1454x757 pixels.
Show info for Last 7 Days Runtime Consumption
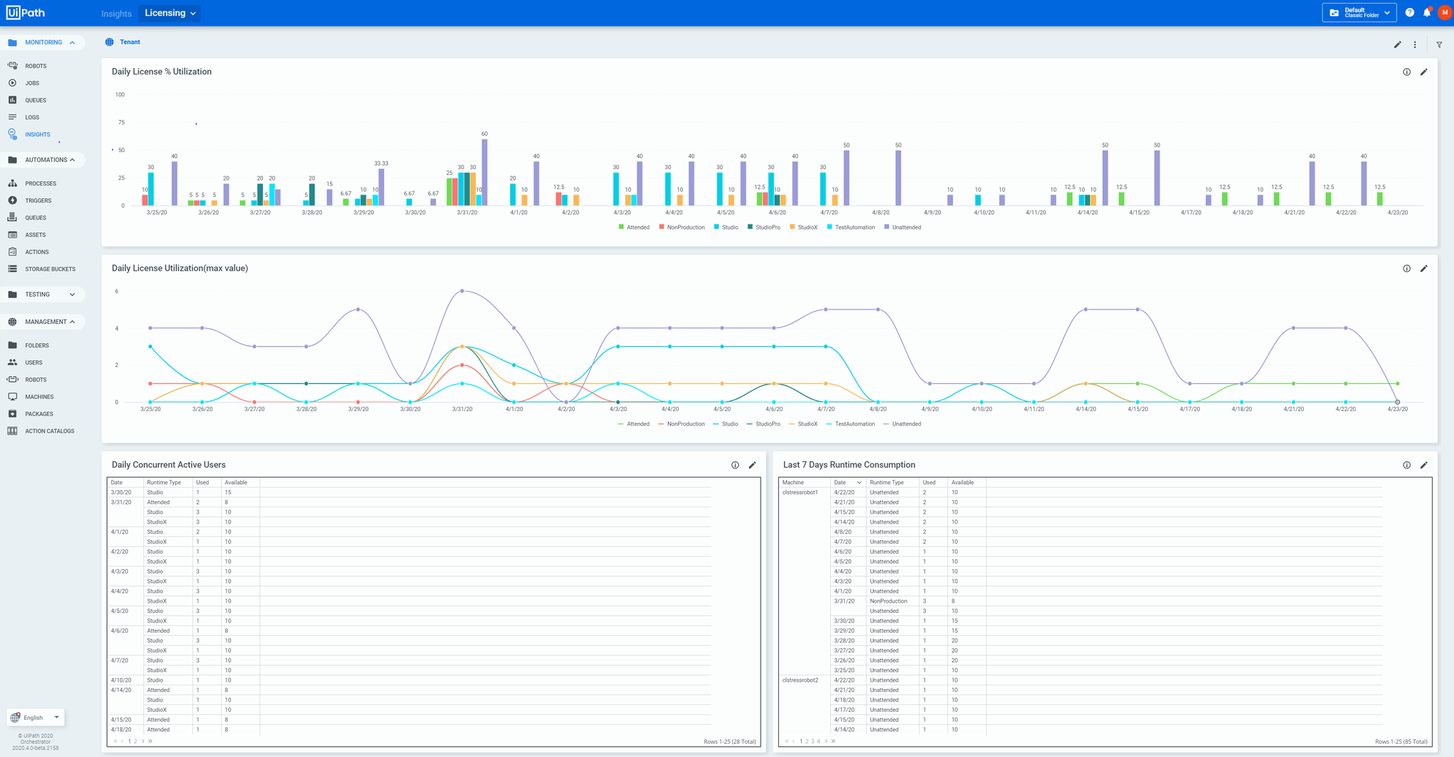[x=1406, y=465]
